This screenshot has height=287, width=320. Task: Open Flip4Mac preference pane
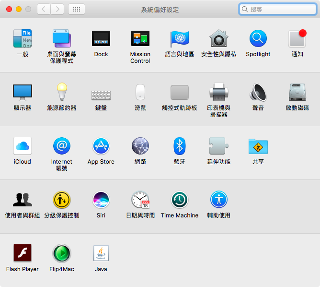point(62,253)
